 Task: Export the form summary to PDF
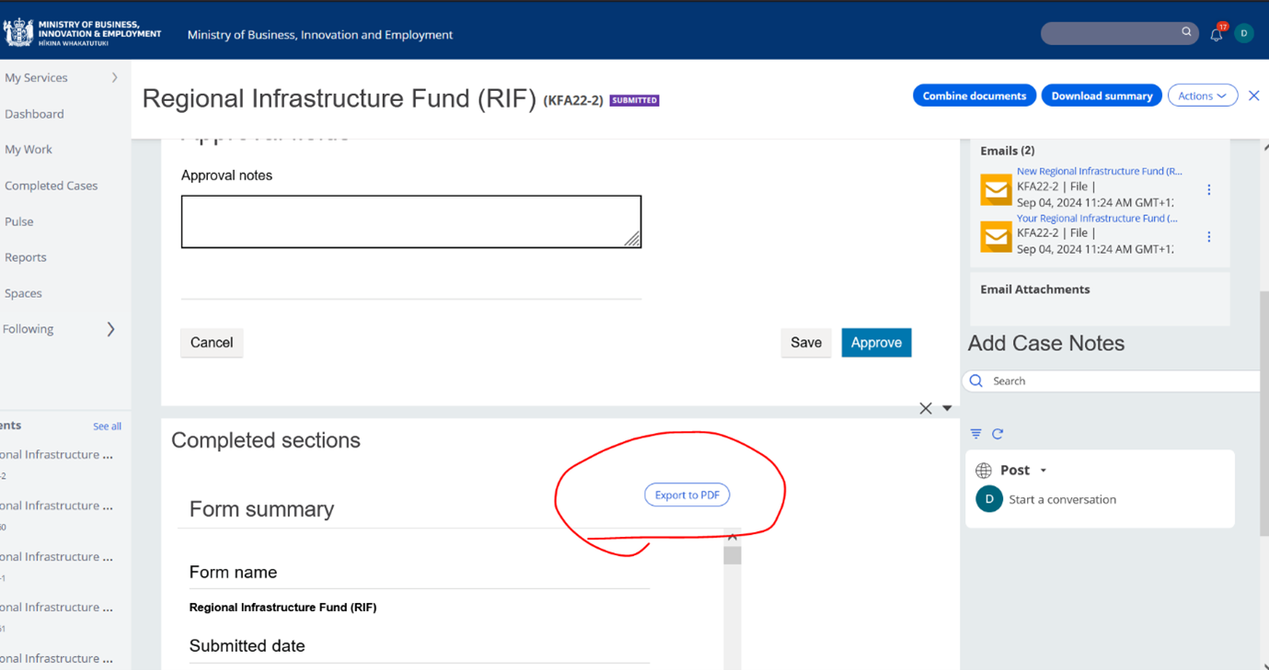tap(686, 494)
